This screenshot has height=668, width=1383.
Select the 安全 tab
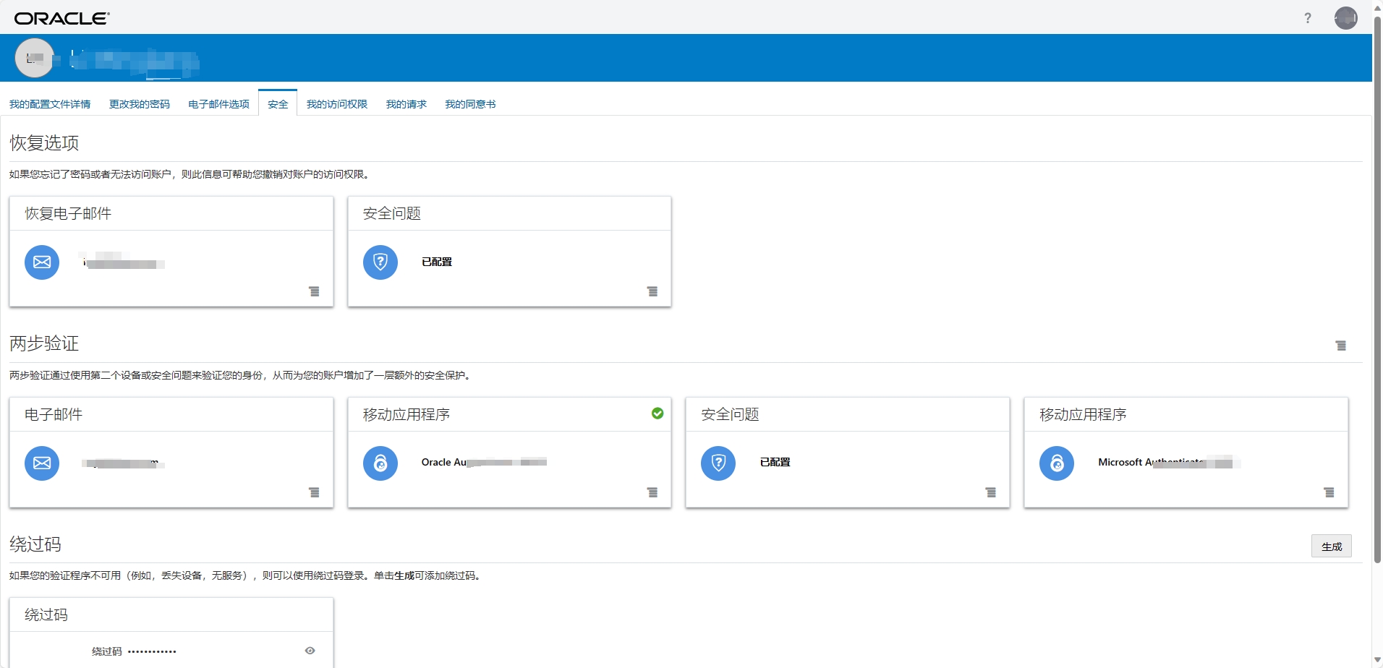pos(278,104)
